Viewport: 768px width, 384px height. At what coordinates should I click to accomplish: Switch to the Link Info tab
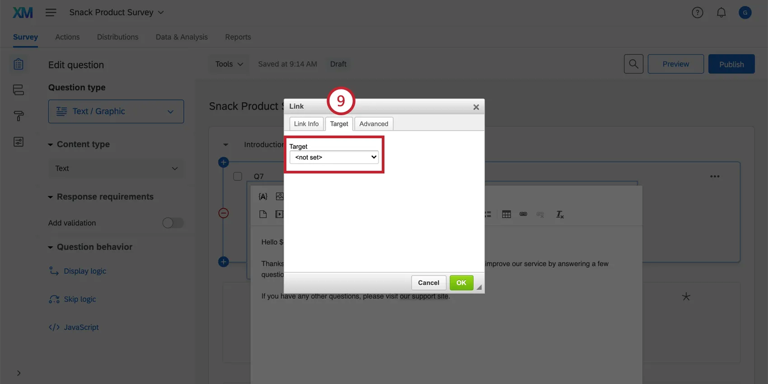pyautogui.click(x=306, y=124)
